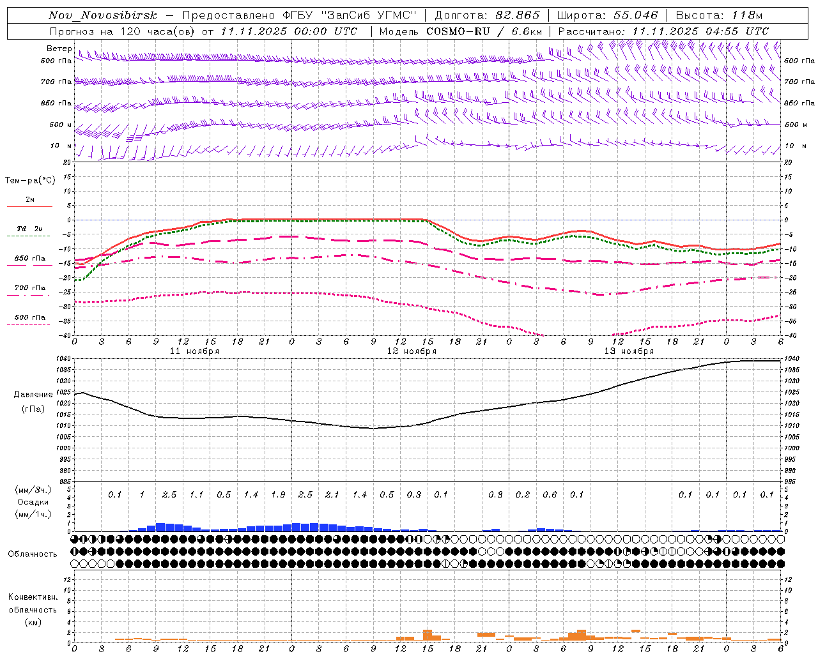Click the Конвективн. convective cloud label
This screenshot has width=818, height=654.
[33, 597]
